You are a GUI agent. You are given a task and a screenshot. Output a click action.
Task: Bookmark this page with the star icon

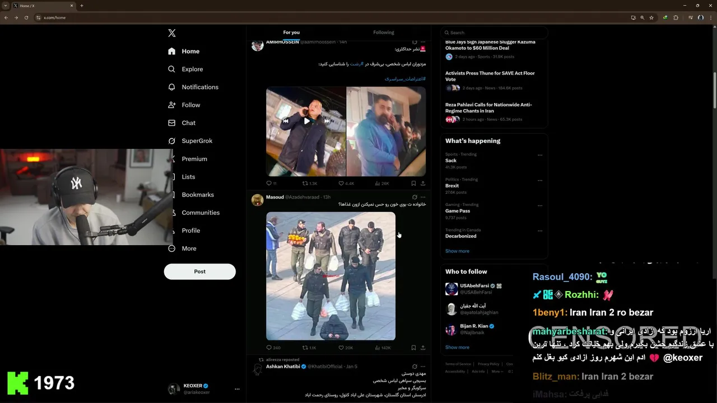coord(651,17)
